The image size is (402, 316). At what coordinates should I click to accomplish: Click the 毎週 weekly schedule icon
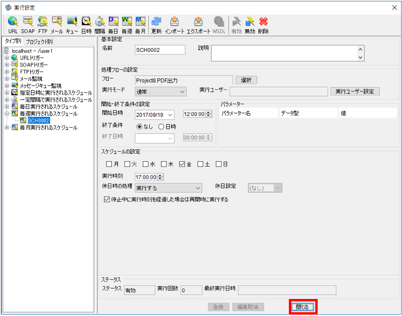click(x=127, y=25)
